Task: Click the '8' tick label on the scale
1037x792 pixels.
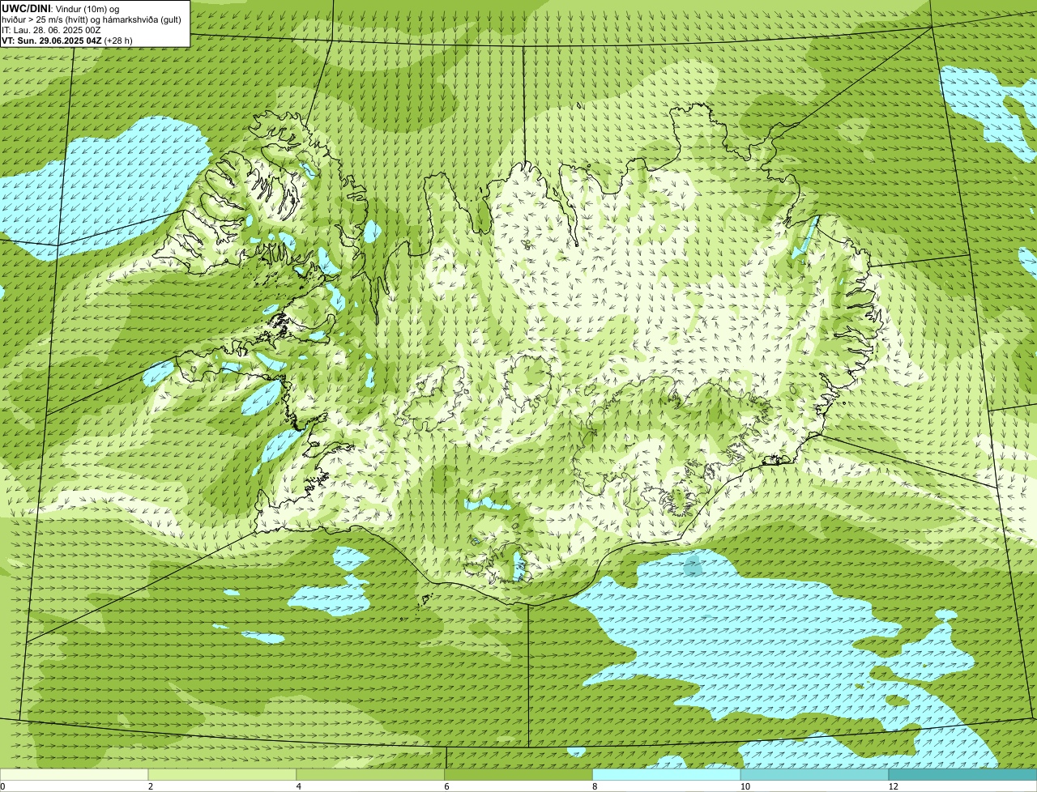Action: click(595, 786)
